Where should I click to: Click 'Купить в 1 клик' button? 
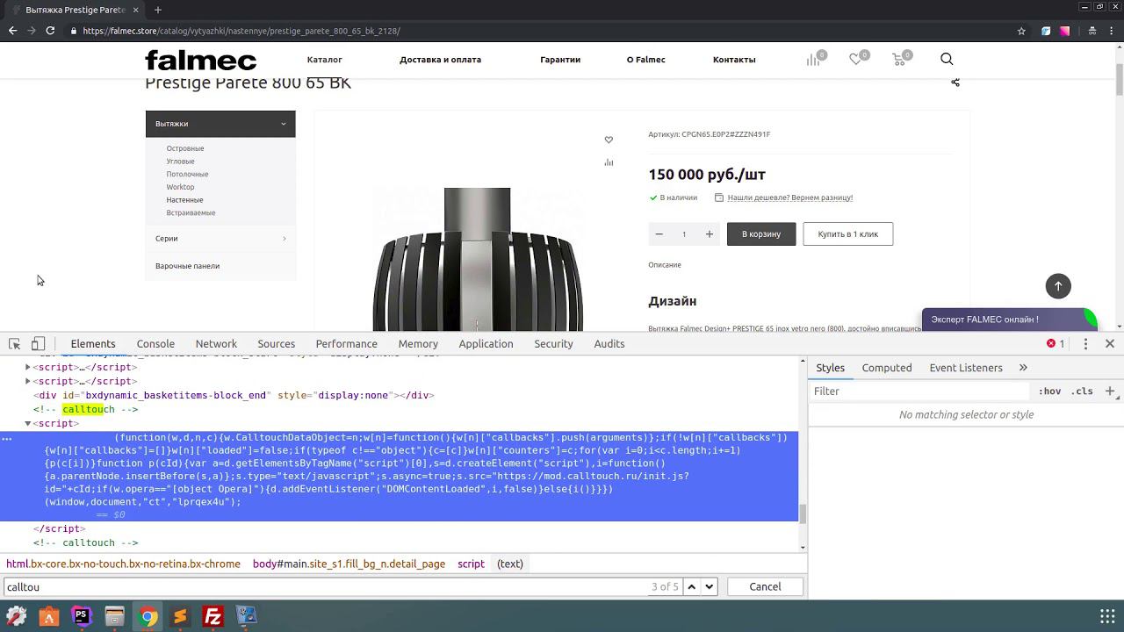click(x=848, y=233)
